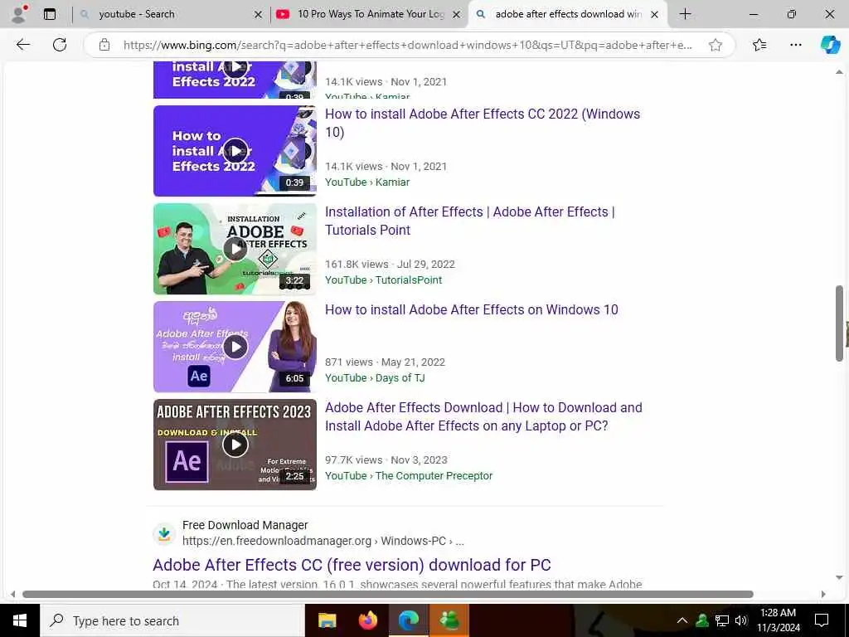The image size is (849, 637).
Task: Click the scroll down arrow
Action: 839,578
